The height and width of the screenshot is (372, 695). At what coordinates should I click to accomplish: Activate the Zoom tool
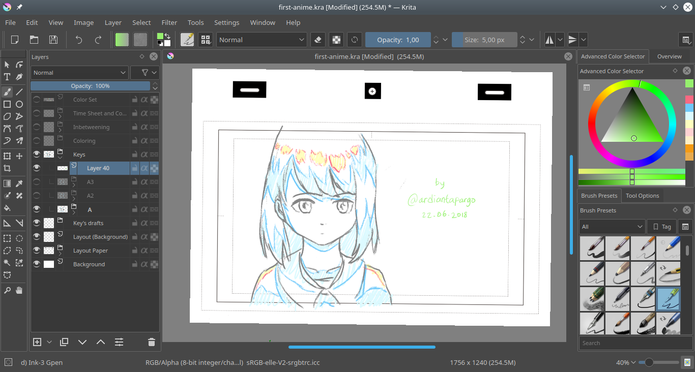pos(7,290)
